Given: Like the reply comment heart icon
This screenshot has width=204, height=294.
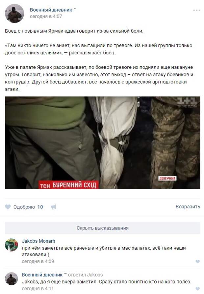Looking at the screenshot, I should pyautogui.click(x=197, y=289).
